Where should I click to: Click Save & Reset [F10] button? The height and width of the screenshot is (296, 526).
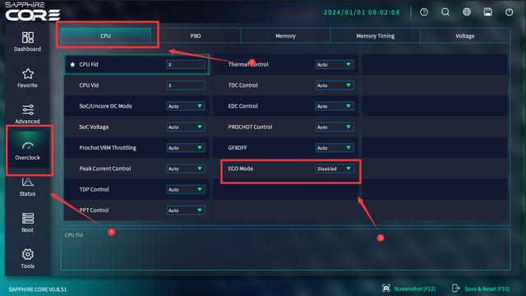click(481, 289)
